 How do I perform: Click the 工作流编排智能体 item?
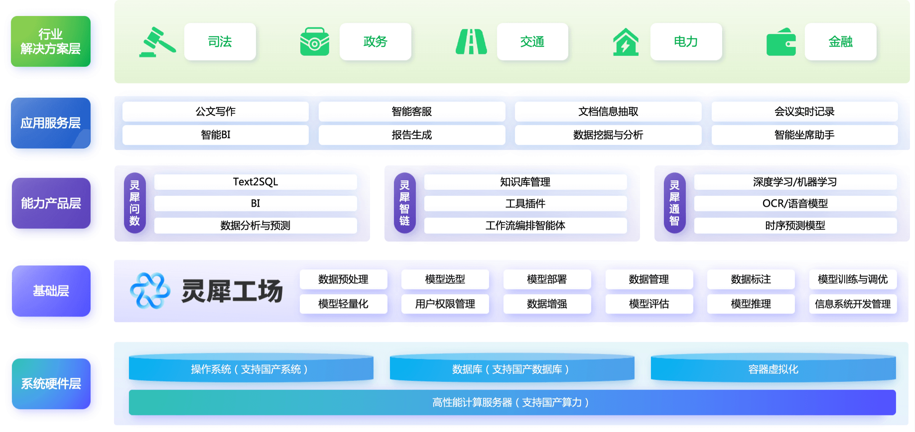[525, 226]
